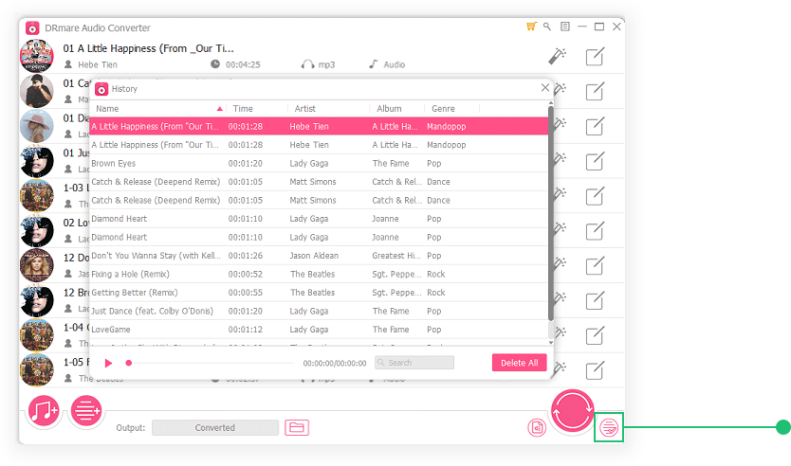
Task: Open the menu icon in title bar
Action: tap(565, 27)
